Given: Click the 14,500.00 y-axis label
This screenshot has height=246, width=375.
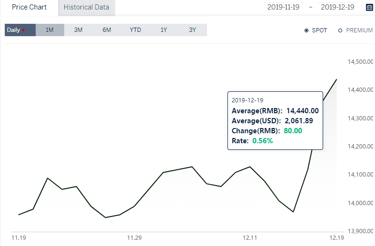Looking at the screenshot, I should point(360,62).
